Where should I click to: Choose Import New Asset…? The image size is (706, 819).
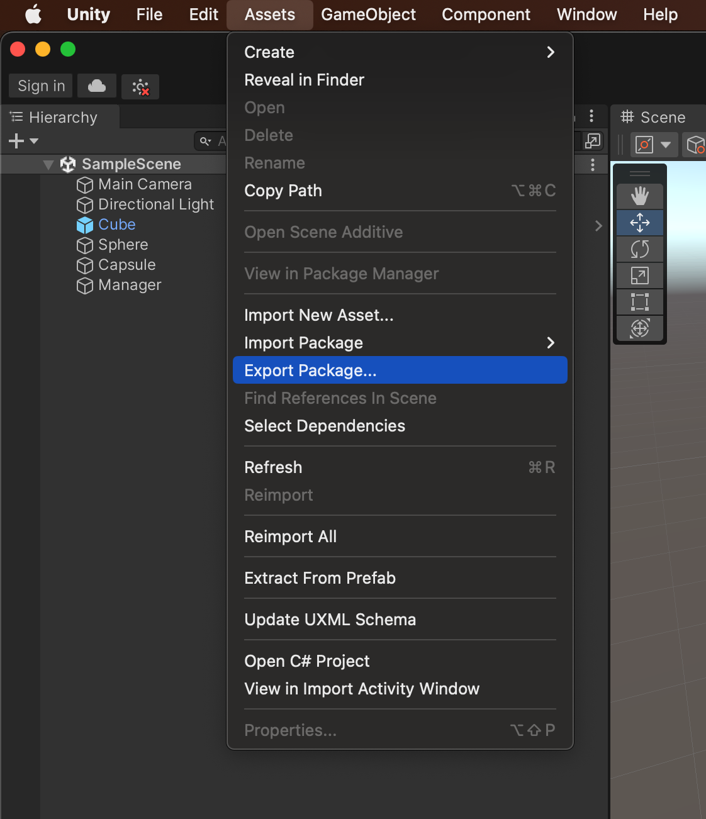click(400, 315)
